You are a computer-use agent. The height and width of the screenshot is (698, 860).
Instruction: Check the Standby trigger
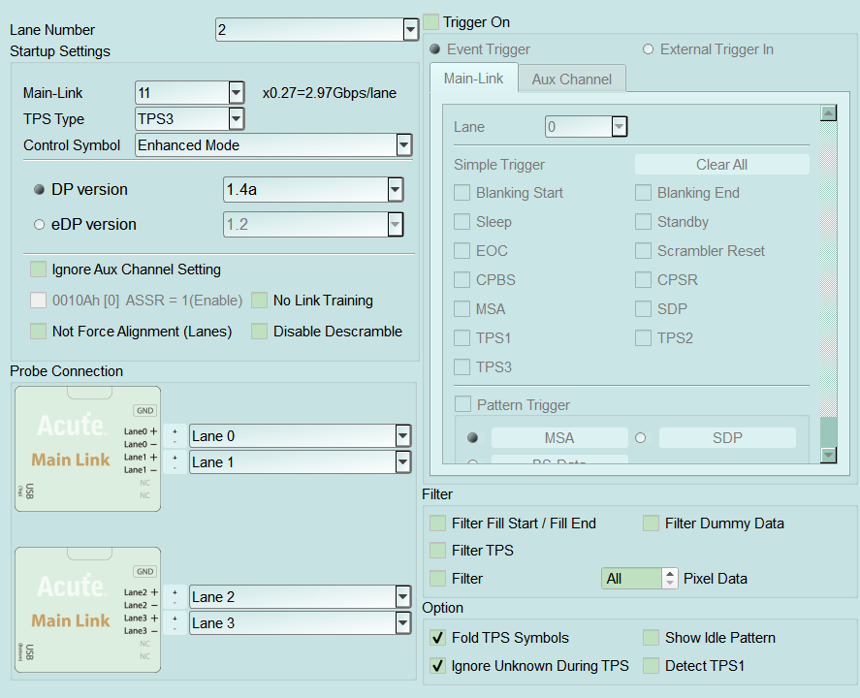(644, 222)
